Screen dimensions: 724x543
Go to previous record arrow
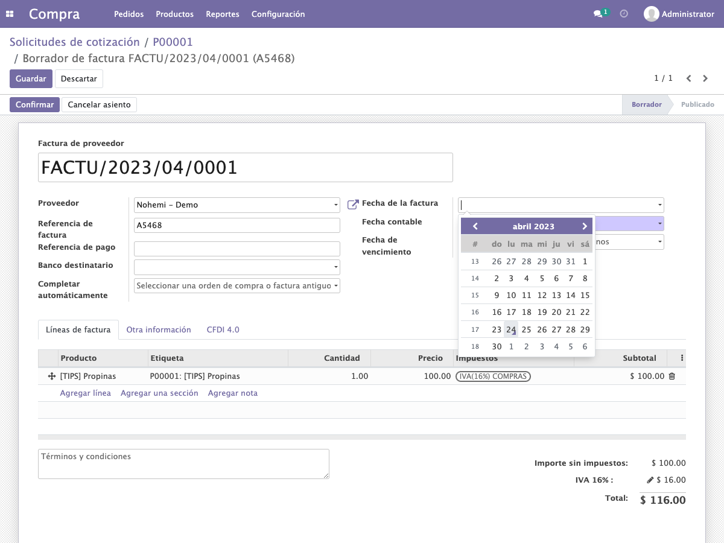click(688, 78)
